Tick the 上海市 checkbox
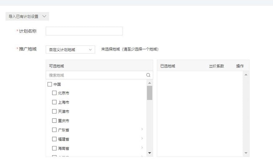The image size is (273, 167). coord(54,102)
